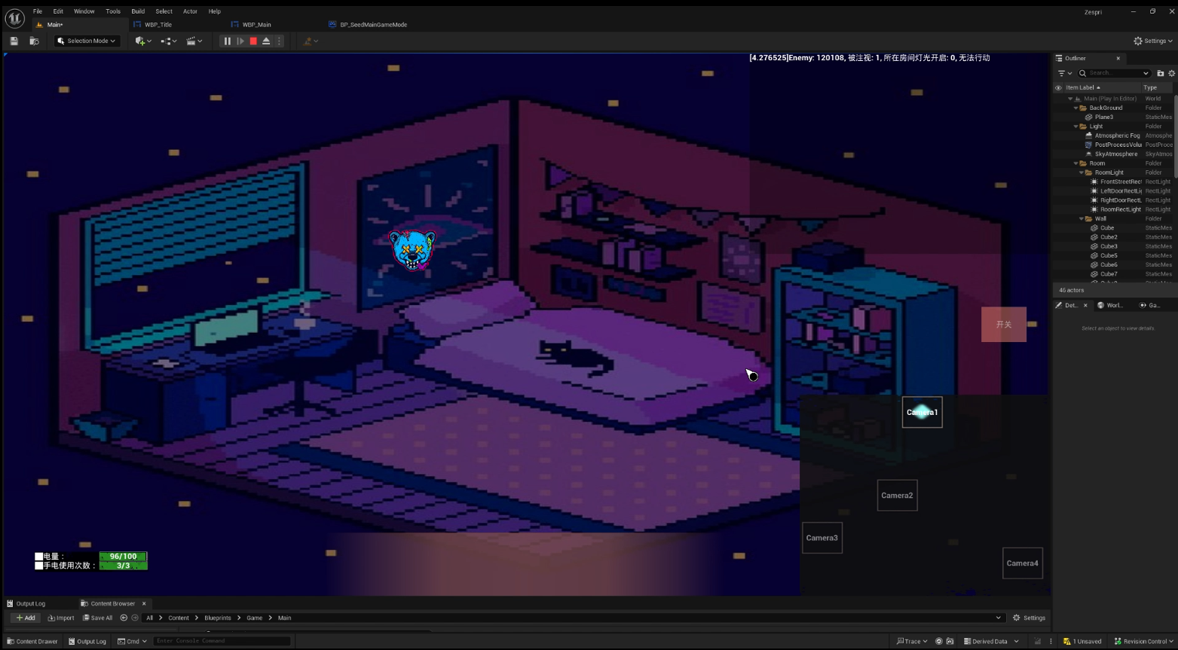Click the flashlight uses bar 3/3
This screenshot has height=650, width=1178.
point(123,566)
